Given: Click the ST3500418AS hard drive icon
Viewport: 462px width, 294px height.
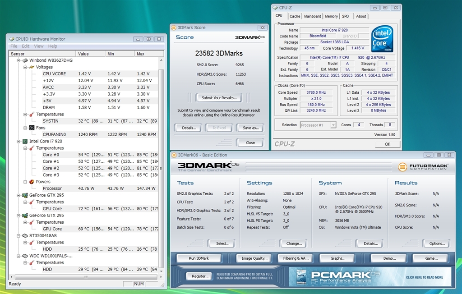Looking at the screenshot, I should pyautogui.click(x=25, y=236).
